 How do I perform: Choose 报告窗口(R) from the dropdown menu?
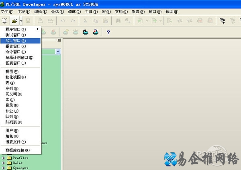tap(20, 46)
